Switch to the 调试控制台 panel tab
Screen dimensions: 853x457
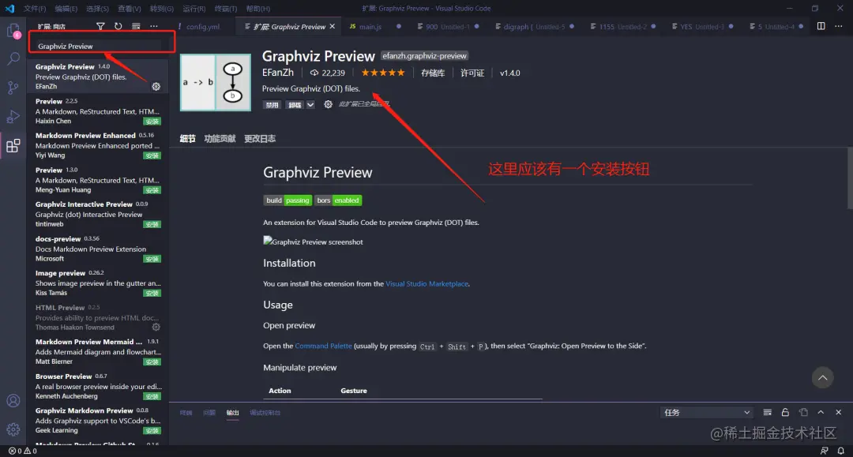(x=265, y=413)
